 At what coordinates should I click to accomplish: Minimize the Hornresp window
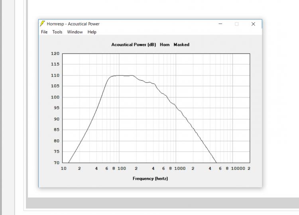point(220,24)
